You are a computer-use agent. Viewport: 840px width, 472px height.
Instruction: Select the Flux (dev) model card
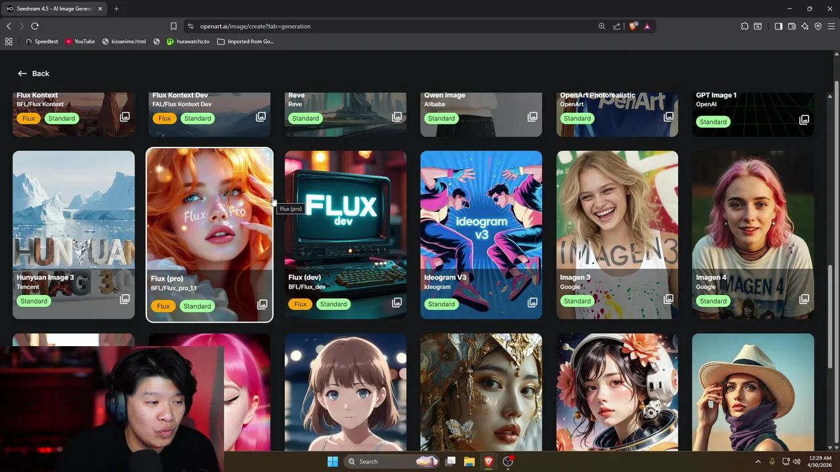coord(345,235)
